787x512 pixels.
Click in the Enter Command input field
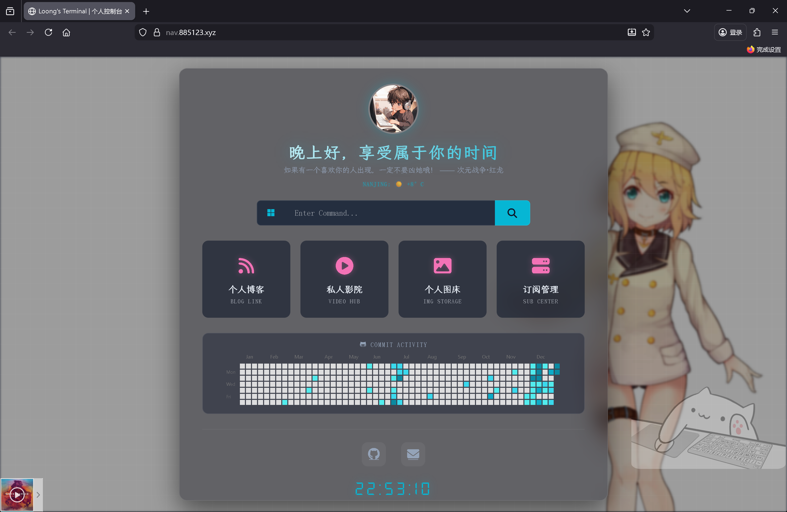[390, 213]
